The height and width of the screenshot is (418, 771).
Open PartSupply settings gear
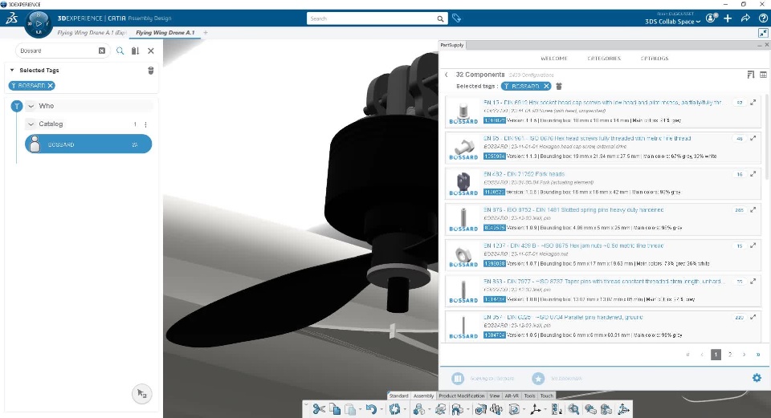point(757,378)
